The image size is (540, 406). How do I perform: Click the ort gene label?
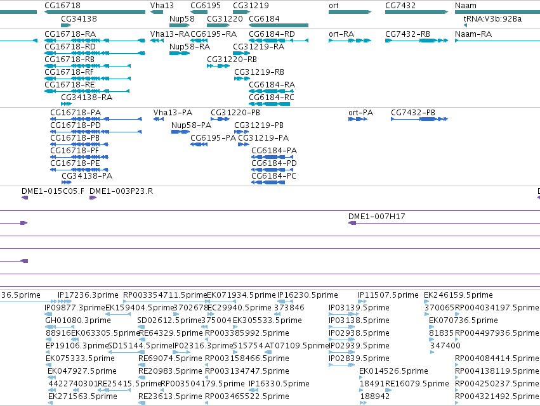tap(334, 6)
